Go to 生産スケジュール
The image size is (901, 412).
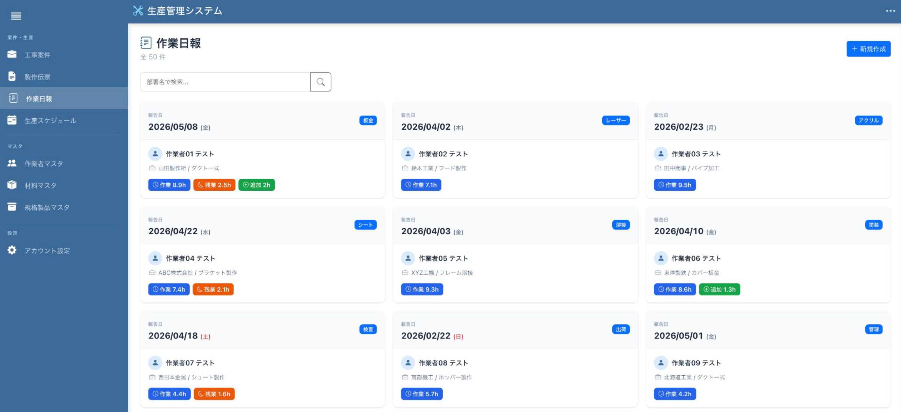click(64, 120)
